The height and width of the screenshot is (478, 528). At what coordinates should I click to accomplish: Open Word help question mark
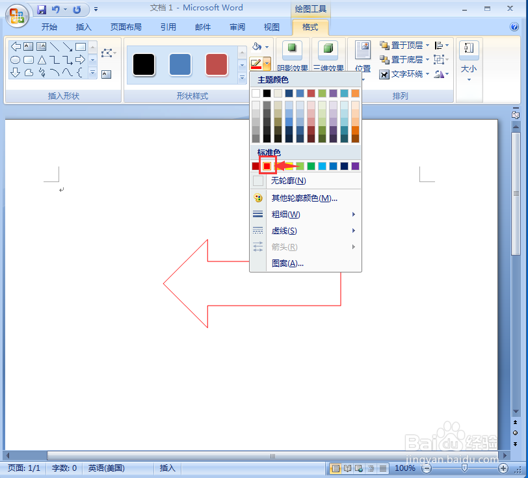coord(514,27)
